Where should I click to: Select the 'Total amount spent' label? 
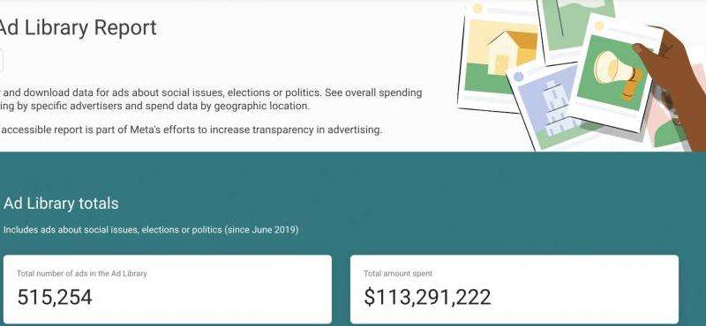pos(398,273)
